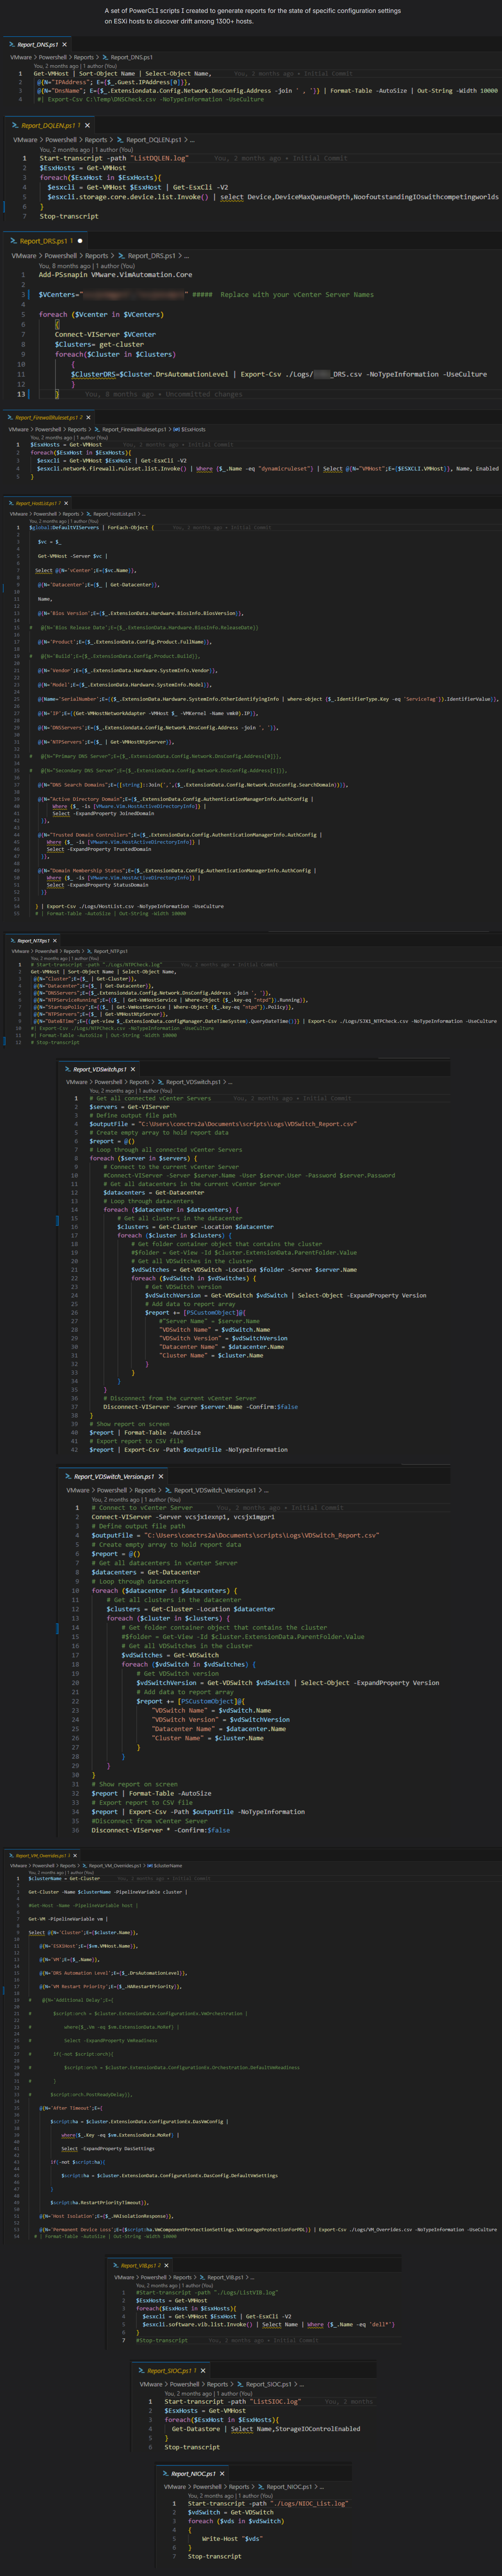Screen dimensions: 502x2576
Task: Click PowerShell icon on Report_SIOC.ps1 tab
Action: tap(142, 2370)
